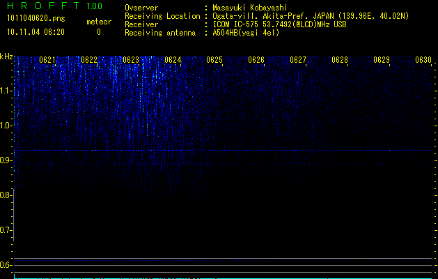Click the kHz axis unit label

[x=6, y=56]
